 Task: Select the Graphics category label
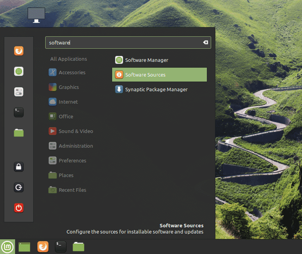coord(69,87)
